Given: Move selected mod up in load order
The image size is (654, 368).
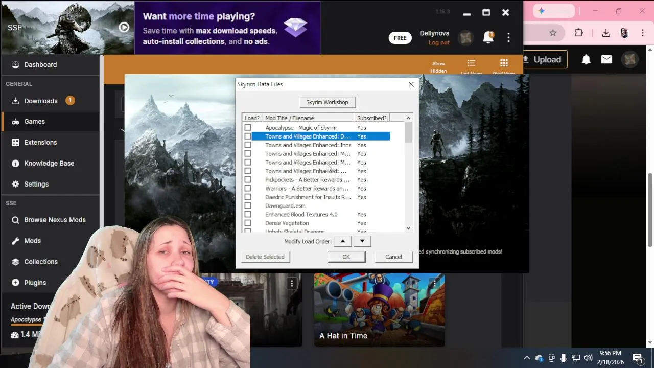Looking at the screenshot, I should pyautogui.click(x=343, y=241).
